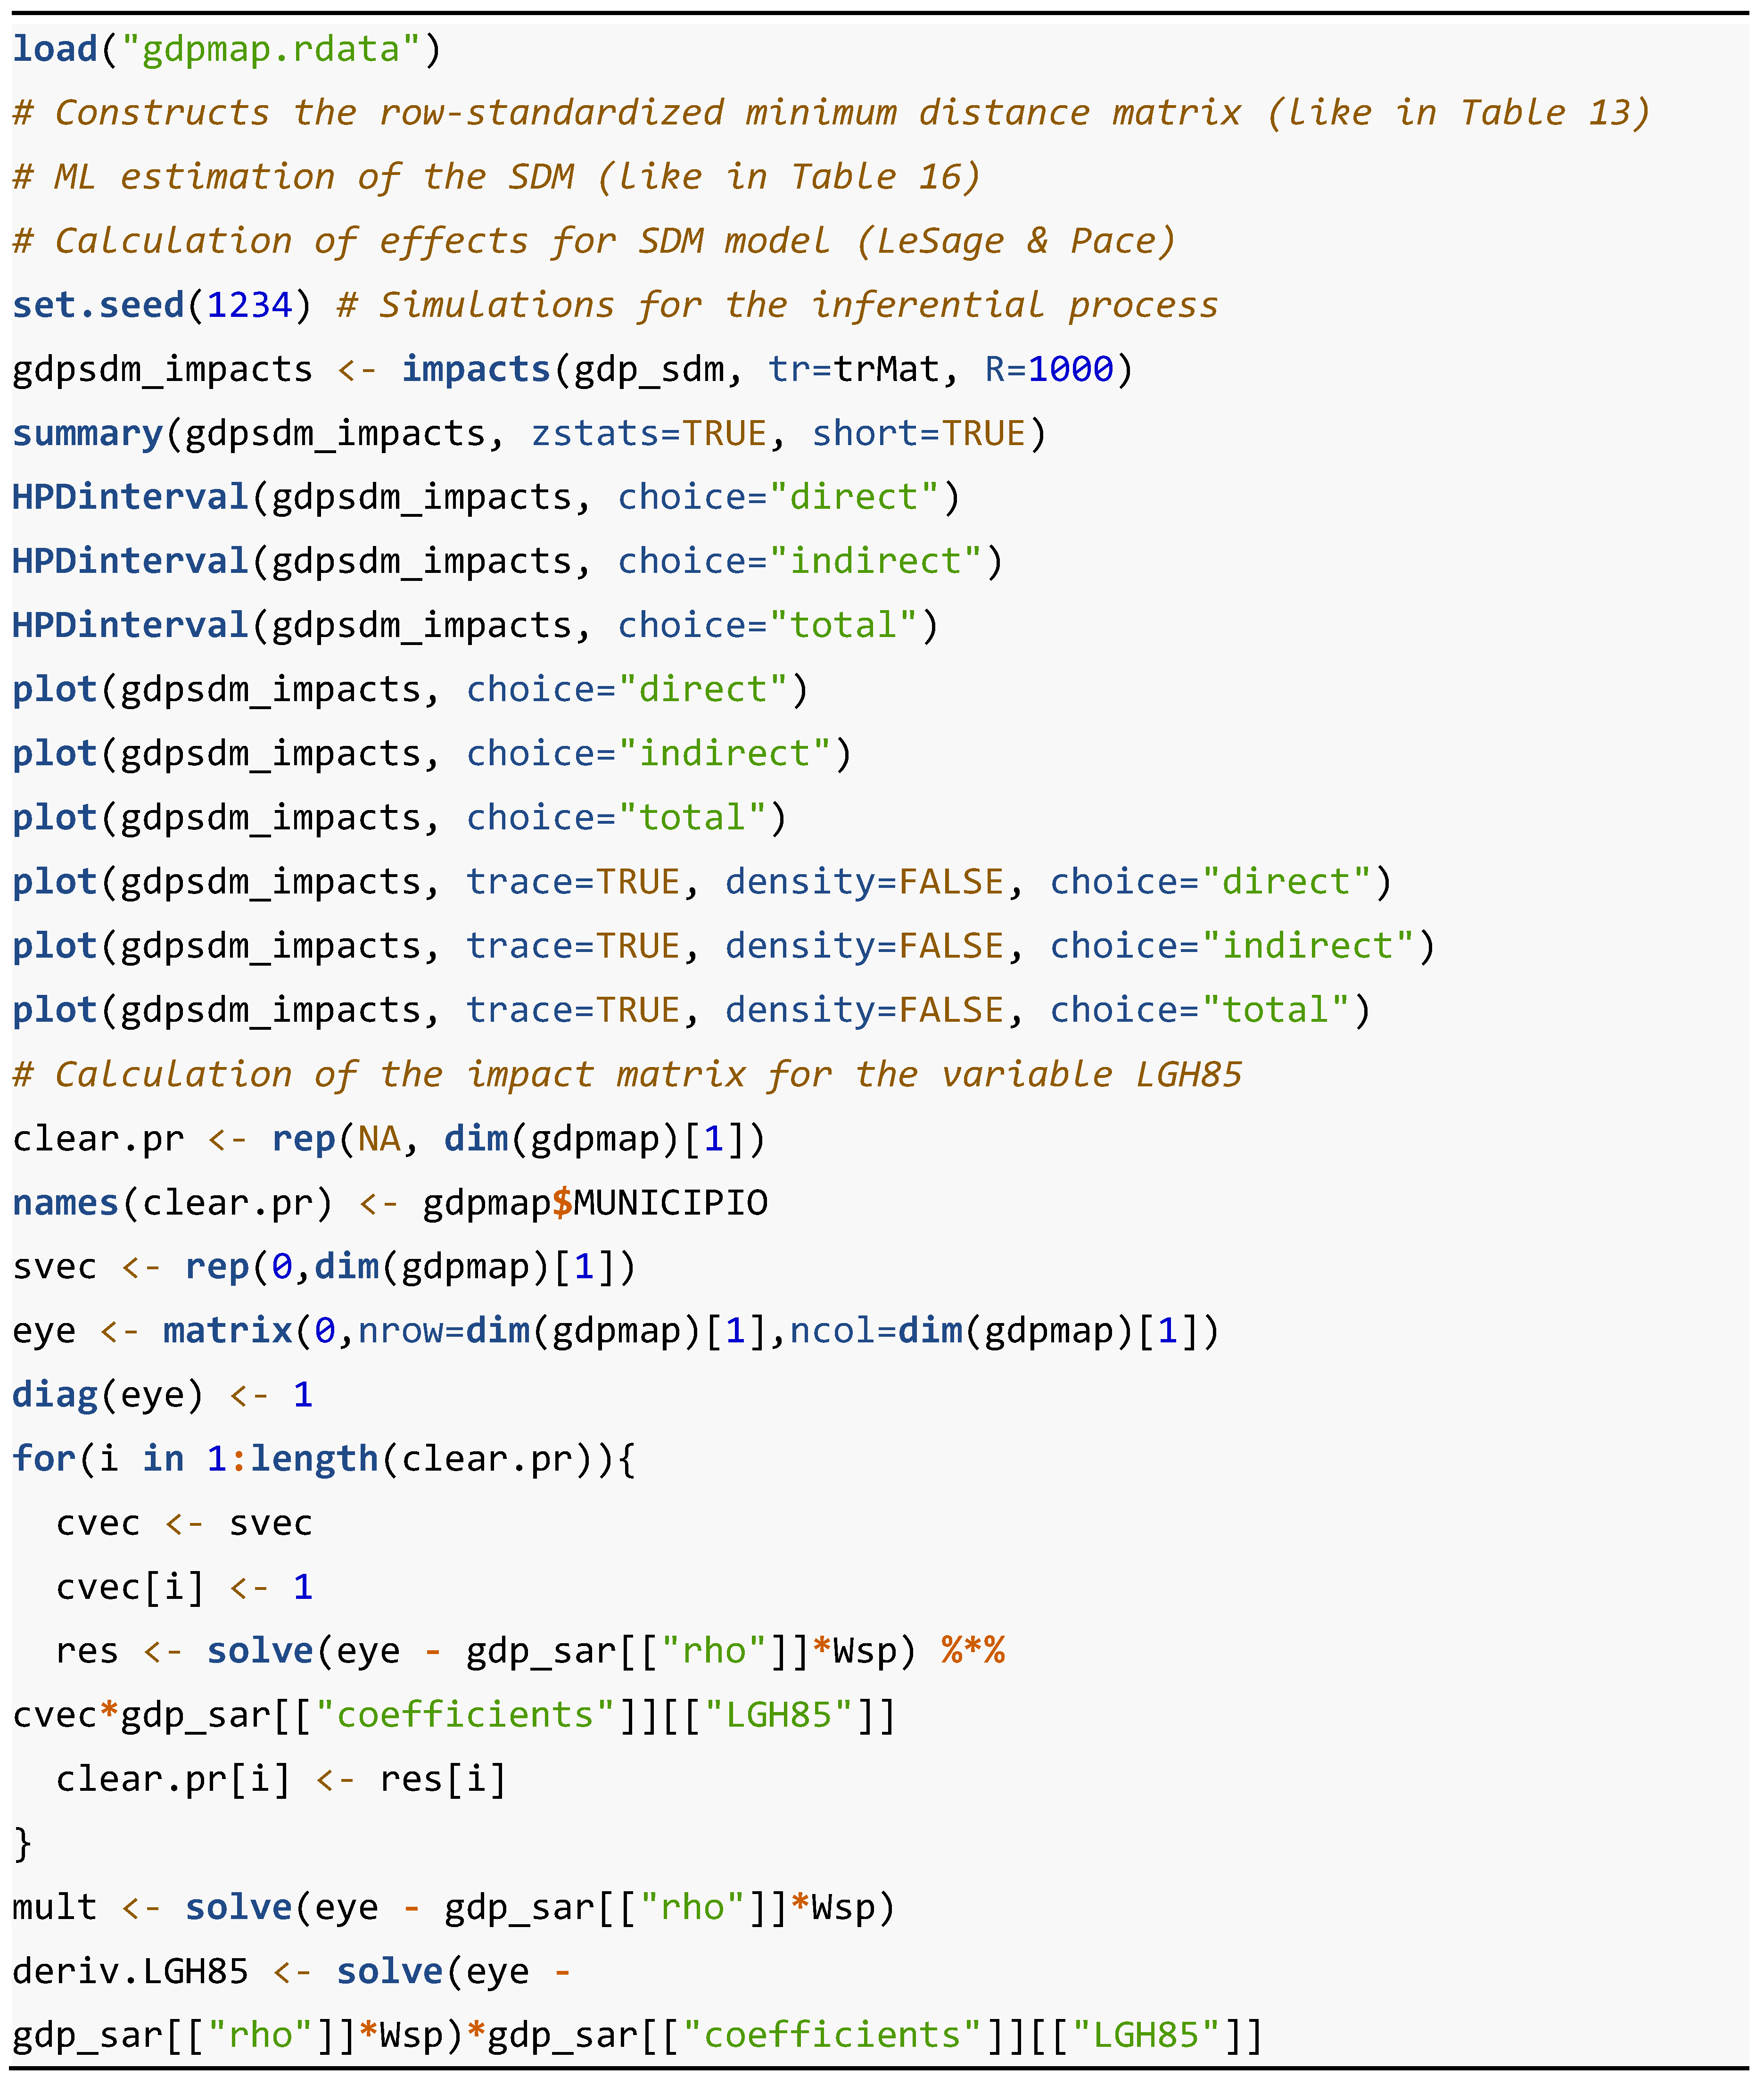The image size is (1764, 2085).
Task: Click the trace=TRUE plot line ending "indirect"
Action: pos(724,945)
